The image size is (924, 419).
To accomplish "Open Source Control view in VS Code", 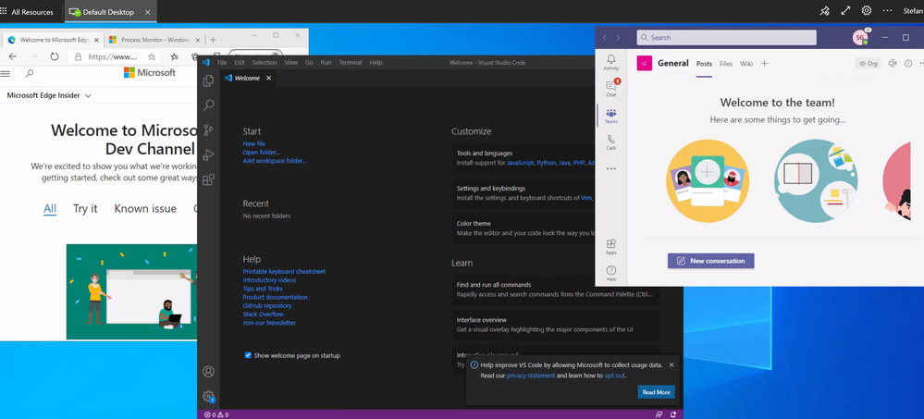I will click(208, 130).
